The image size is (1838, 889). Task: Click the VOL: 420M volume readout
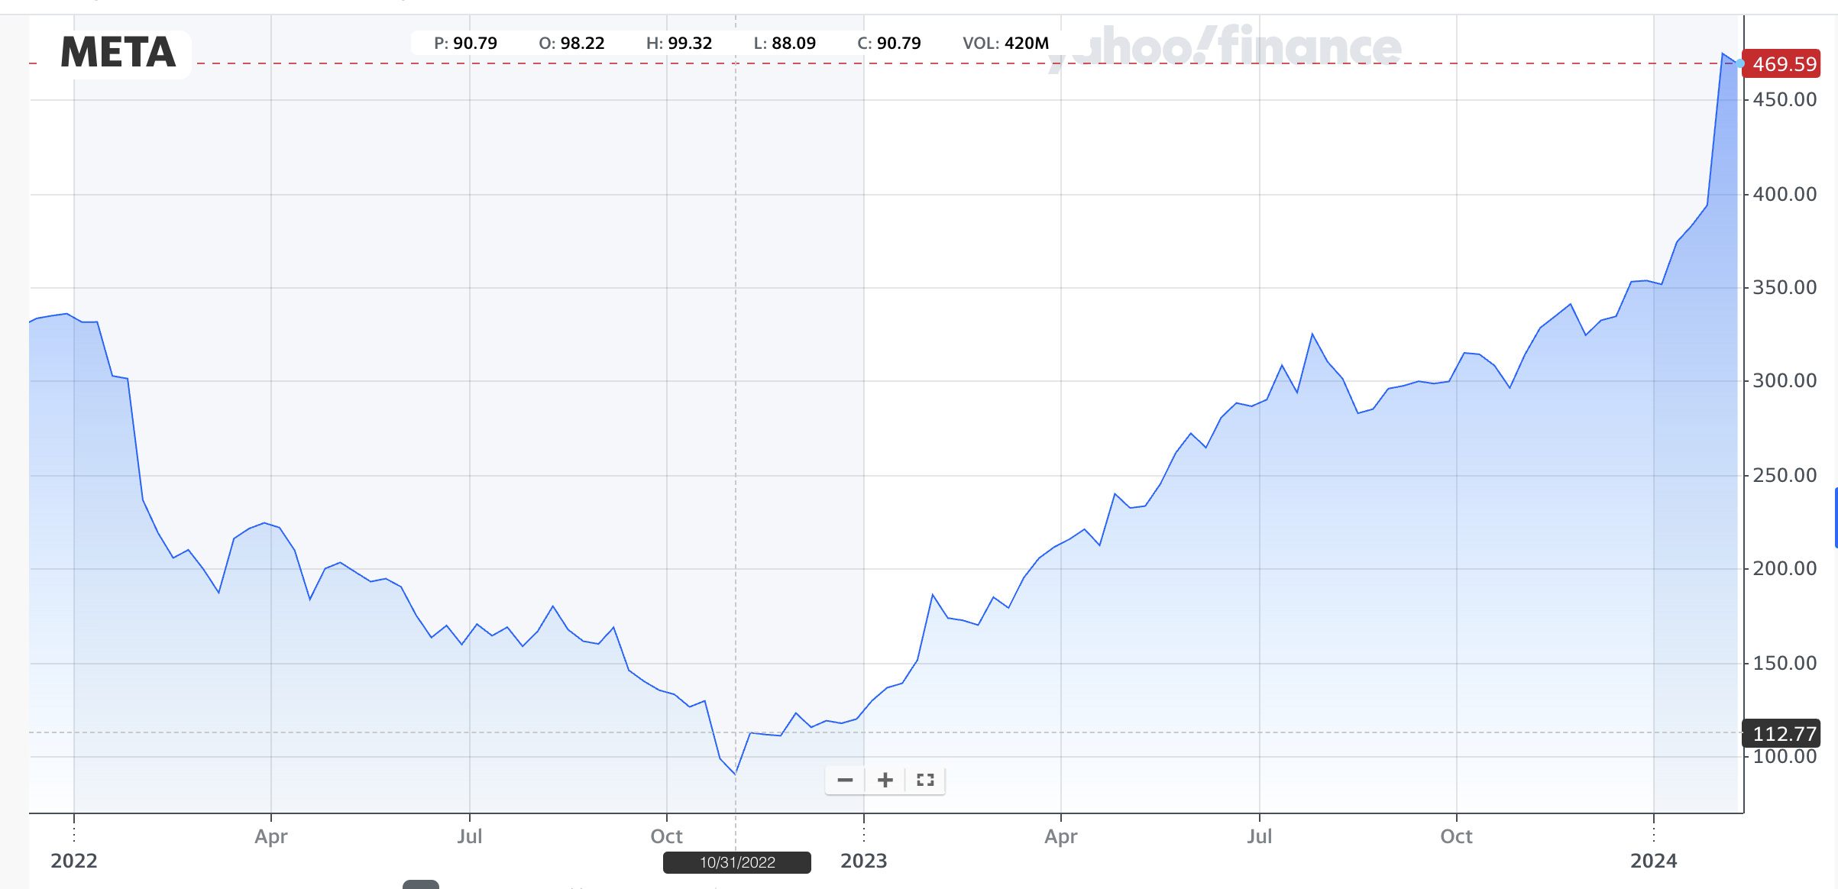(1005, 44)
